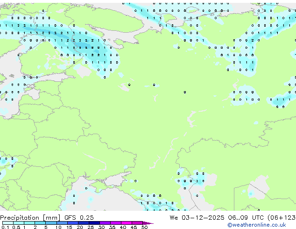Click the legend scale label '25'
This screenshot has width=296, height=229.
(91, 227)
